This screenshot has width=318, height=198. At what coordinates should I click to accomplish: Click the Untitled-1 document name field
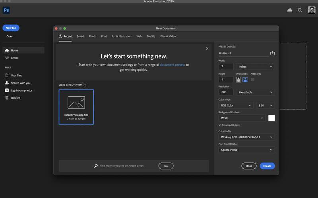pos(244,53)
